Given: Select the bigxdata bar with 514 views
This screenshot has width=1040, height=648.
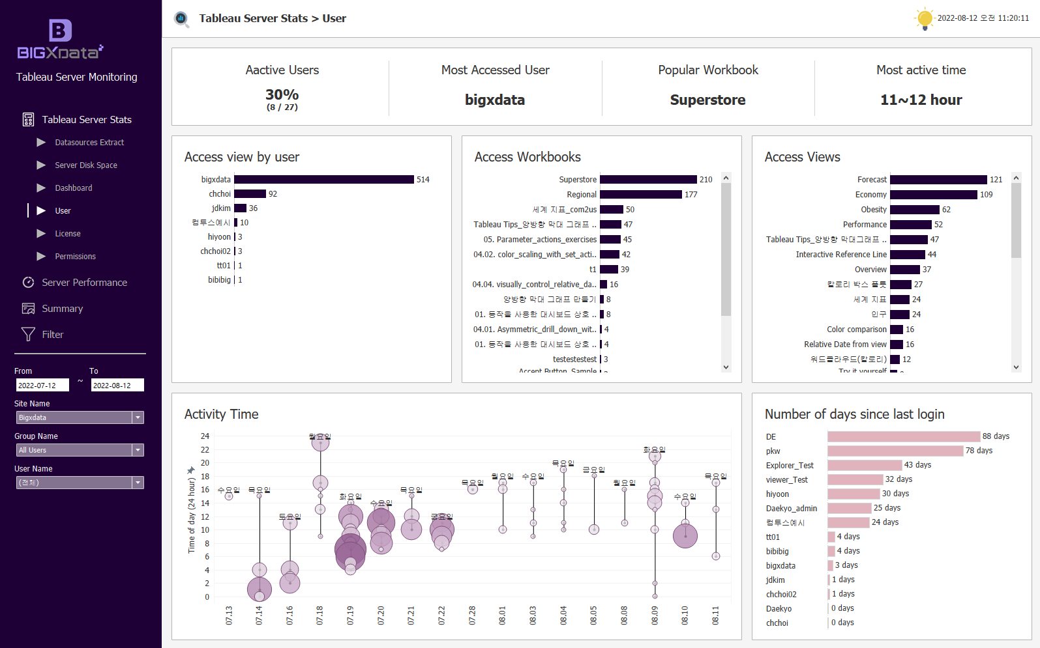Looking at the screenshot, I should coord(324,179).
